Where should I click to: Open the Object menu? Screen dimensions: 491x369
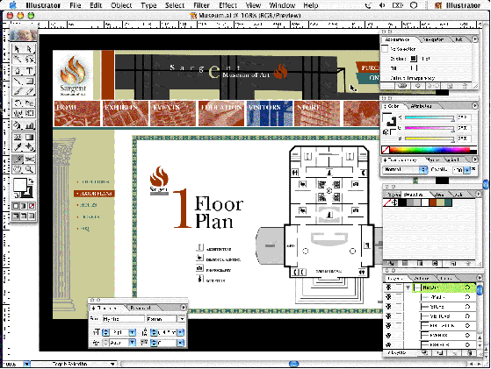[x=121, y=5]
